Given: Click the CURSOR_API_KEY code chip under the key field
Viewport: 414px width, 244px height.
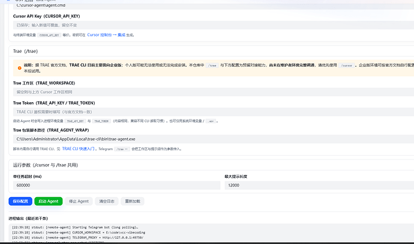Looking at the screenshot, I should [x=49, y=35].
